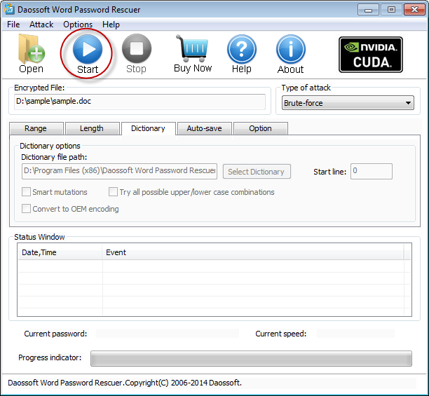
Task: Click the Dictionary file path field
Action: coord(119,171)
